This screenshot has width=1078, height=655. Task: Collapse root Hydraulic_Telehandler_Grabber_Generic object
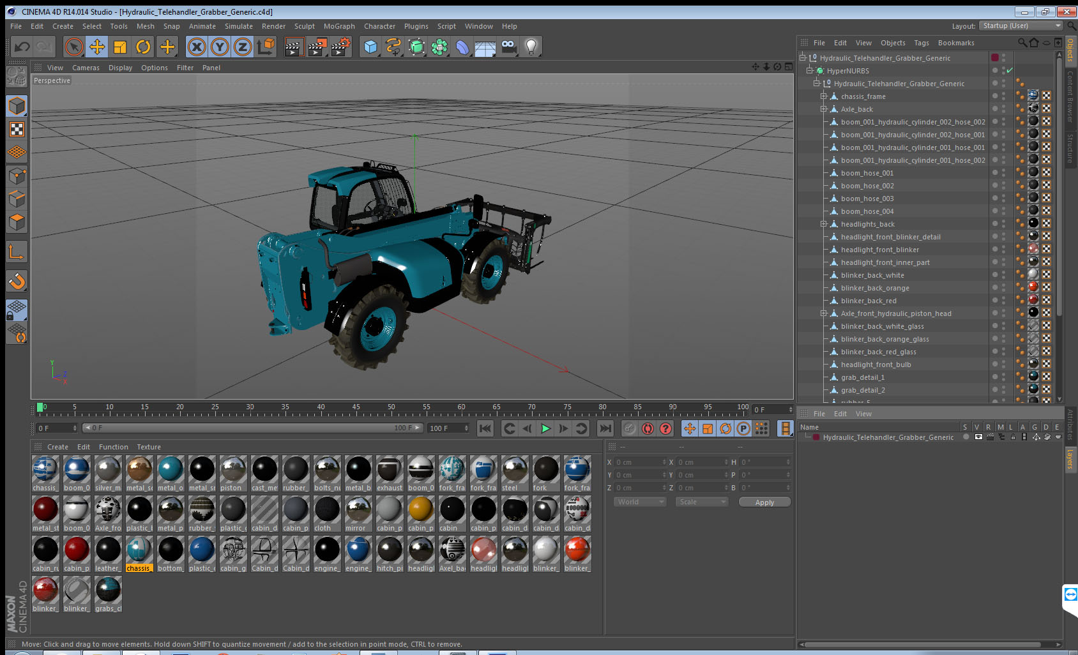802,57
